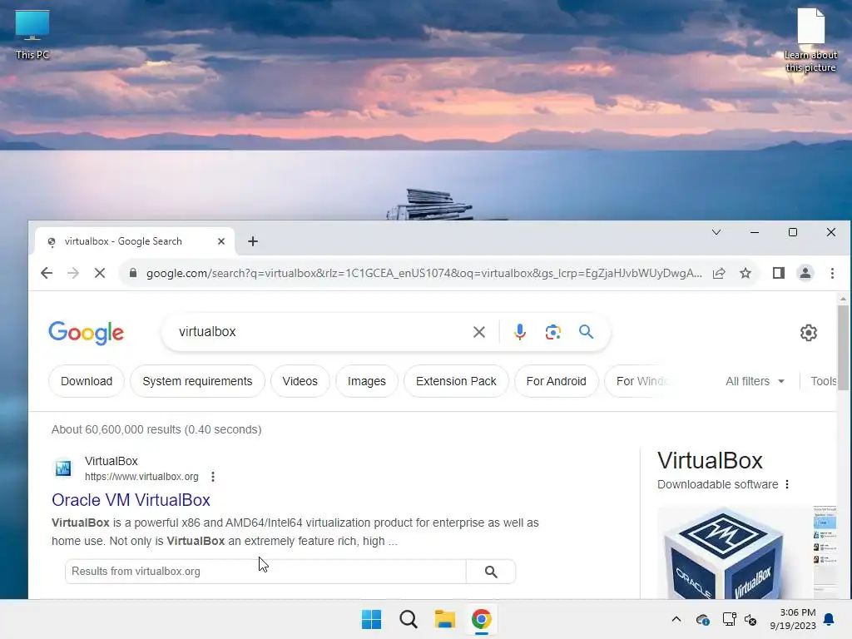
Task: Click VirtualBox knowledge panel title
Action: 710,461
